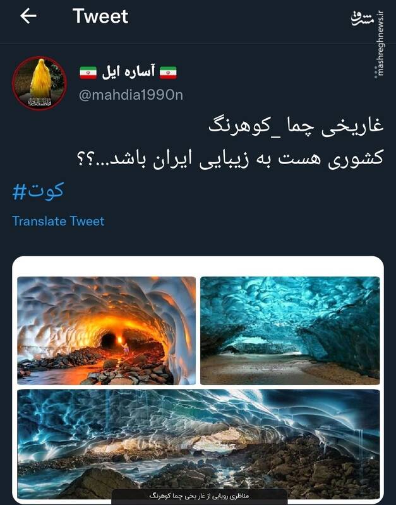This screenshot has height=505, width=396.
Task: Tap the back arrow icon
Action: pyautogui.click(x=28, y=16)
